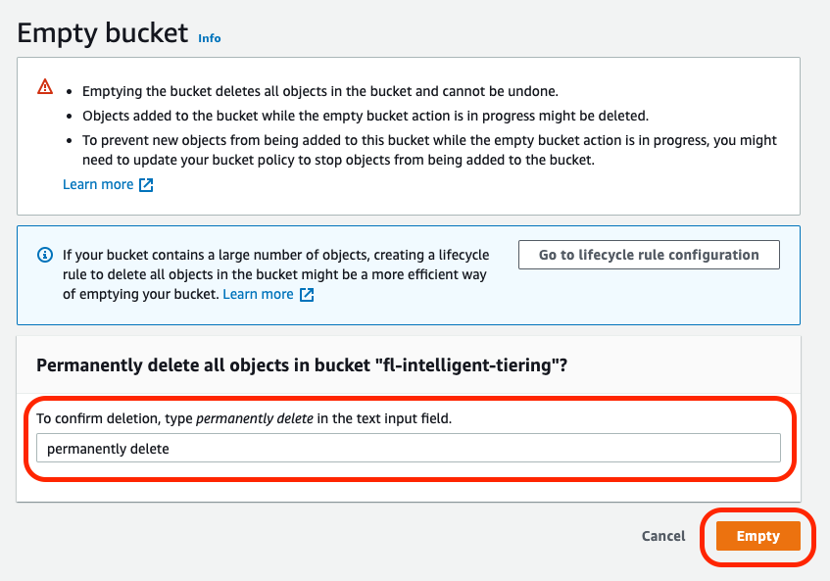Go to lifecycle rule configuration

click(x=649, y=255)
